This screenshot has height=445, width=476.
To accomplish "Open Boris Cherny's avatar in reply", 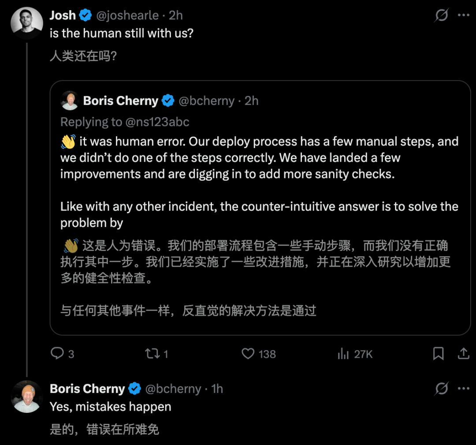I will [26, 396].
